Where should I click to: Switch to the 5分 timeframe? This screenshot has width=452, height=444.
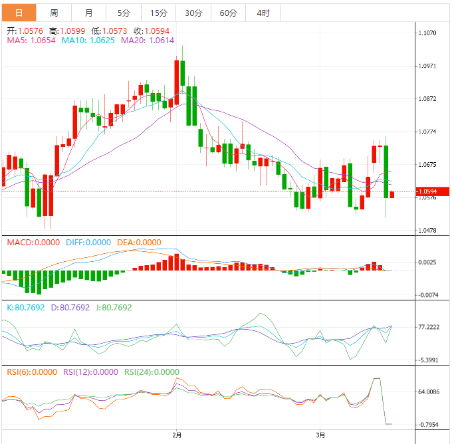tap(124, 13)
